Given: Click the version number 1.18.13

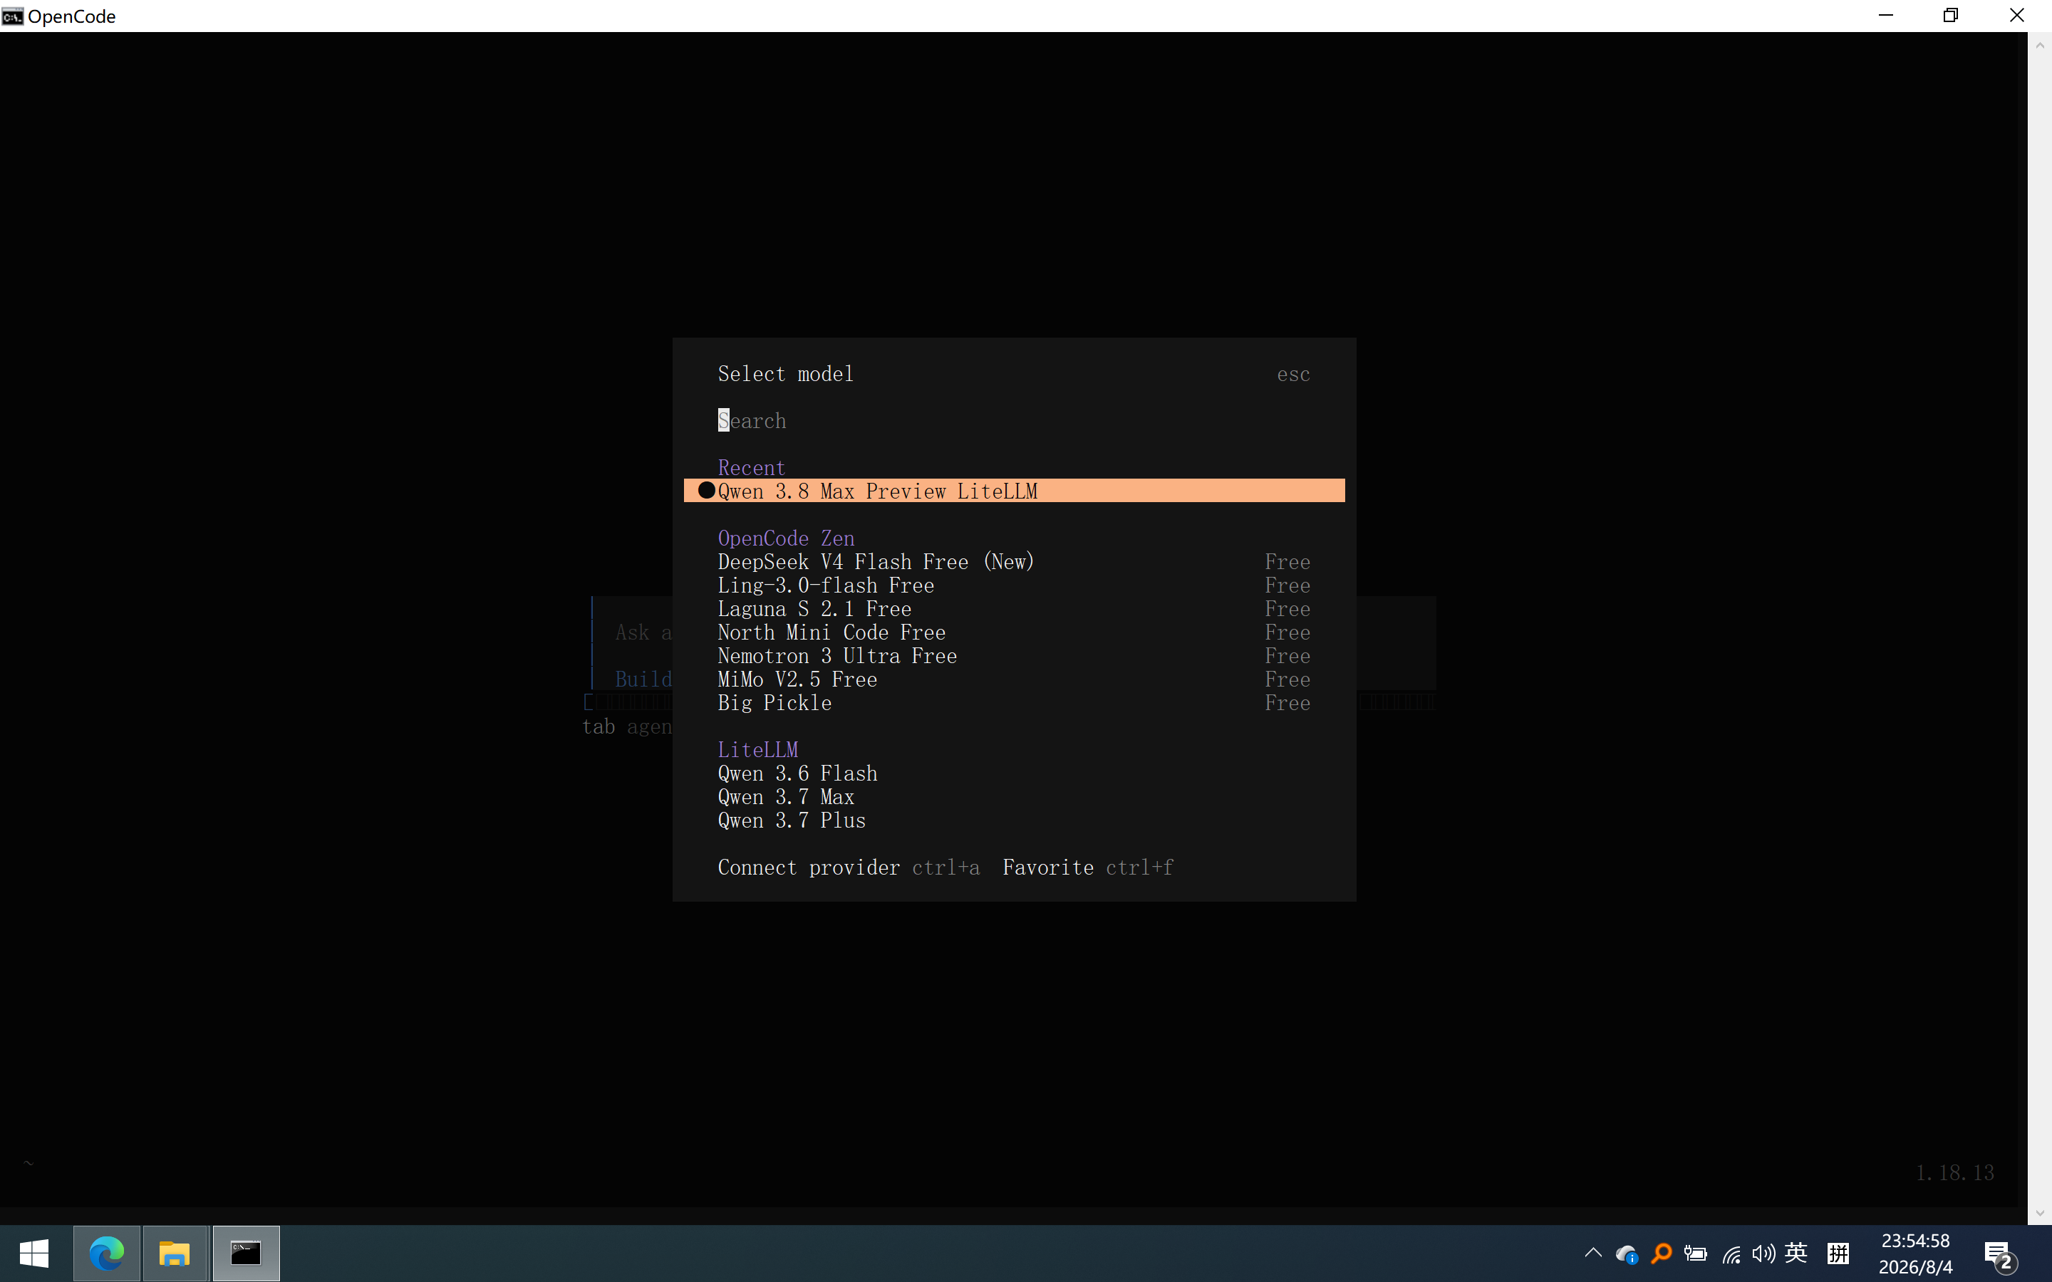Looking at the screenshot, I should pyautogui.click(x=1954, y=1172).
